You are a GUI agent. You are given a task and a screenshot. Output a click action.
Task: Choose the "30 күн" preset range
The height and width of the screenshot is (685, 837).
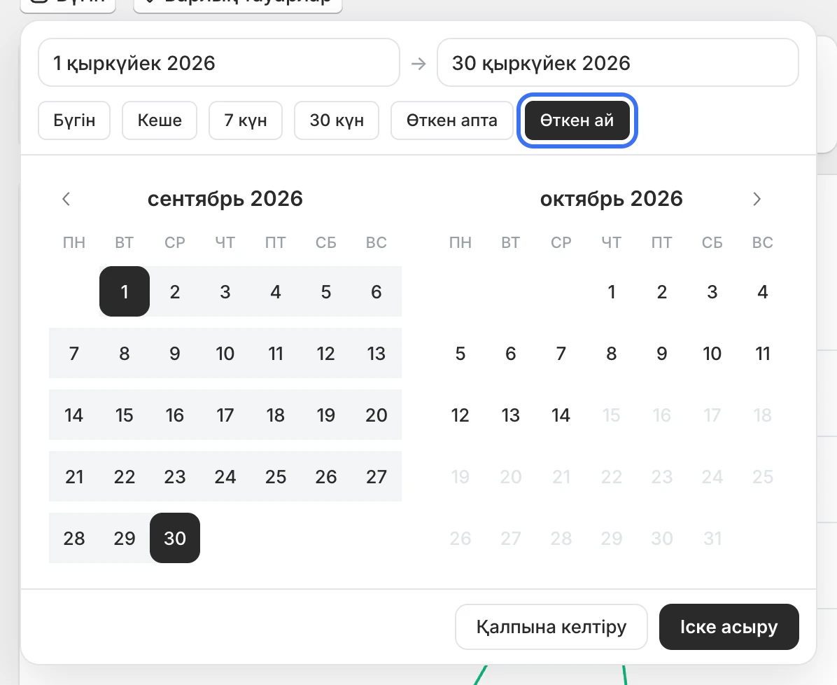(x=337, y=120)
